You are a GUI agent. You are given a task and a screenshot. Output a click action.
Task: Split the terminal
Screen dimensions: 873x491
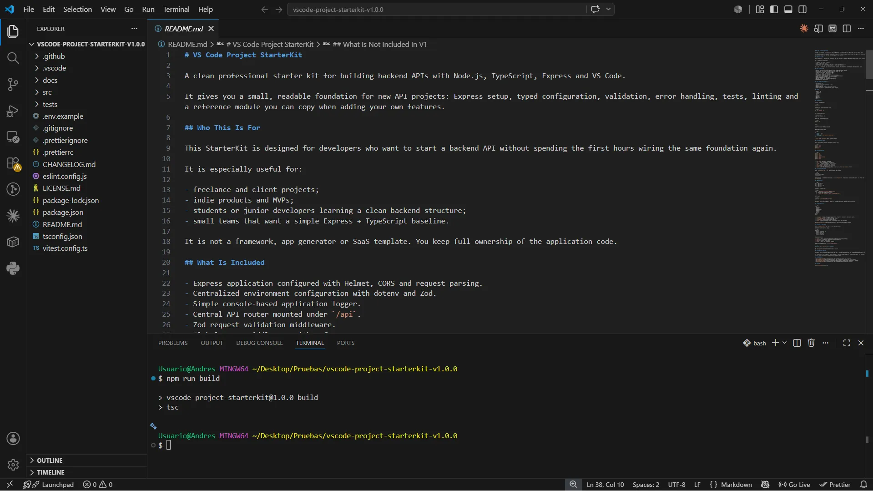tap(797, 343)
